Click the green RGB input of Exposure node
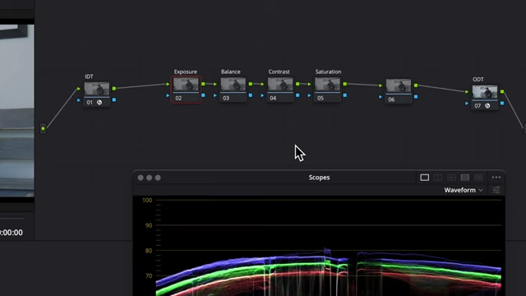526x296 pixels. tap(168, 84)
